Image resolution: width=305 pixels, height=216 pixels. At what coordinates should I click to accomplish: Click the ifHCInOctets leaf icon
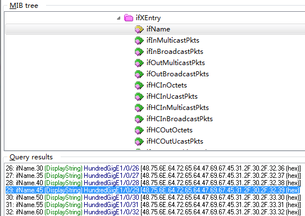[x=139, y=85]
